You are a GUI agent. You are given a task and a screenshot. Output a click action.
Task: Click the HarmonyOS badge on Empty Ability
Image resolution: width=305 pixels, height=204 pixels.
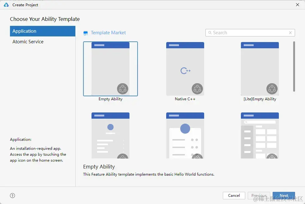click(x=123, y=89)
